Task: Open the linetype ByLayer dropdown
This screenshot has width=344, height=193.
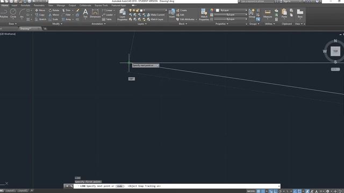Action: point(231,19)
